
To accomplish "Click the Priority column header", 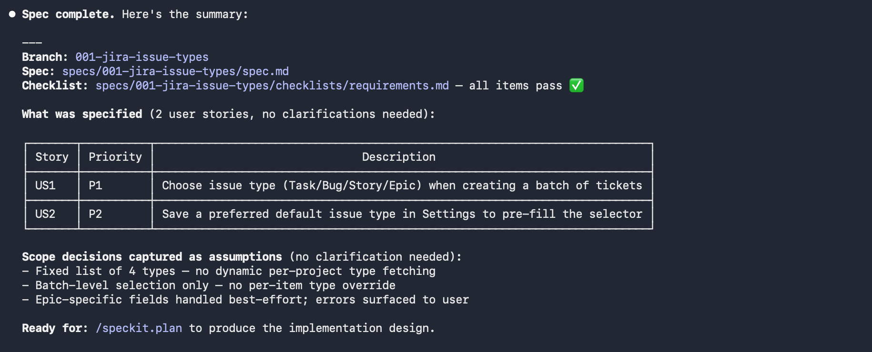I will (115, 157).
